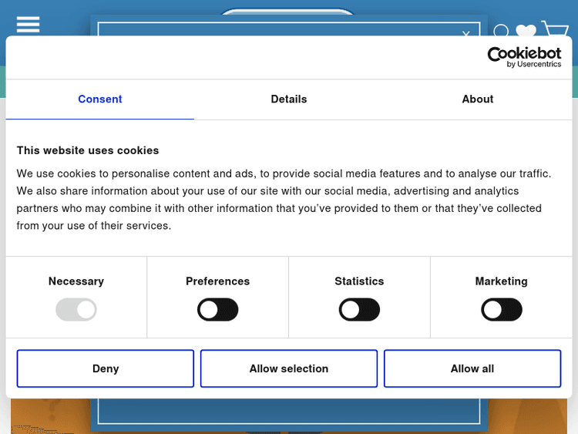This screenshot has width=578, height=434.
Task: Accept cookies with Allow all
Action: (472, 368)
